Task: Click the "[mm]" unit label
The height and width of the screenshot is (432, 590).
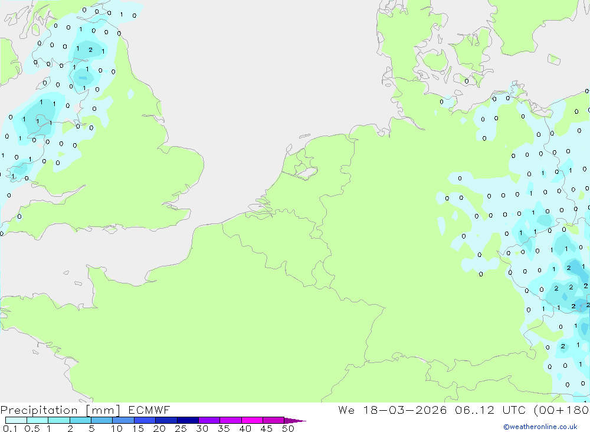Action: (103, 410)
